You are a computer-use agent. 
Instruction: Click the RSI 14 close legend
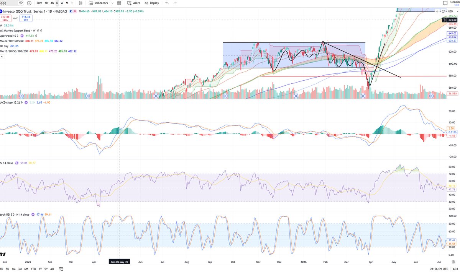pos(7,163)
